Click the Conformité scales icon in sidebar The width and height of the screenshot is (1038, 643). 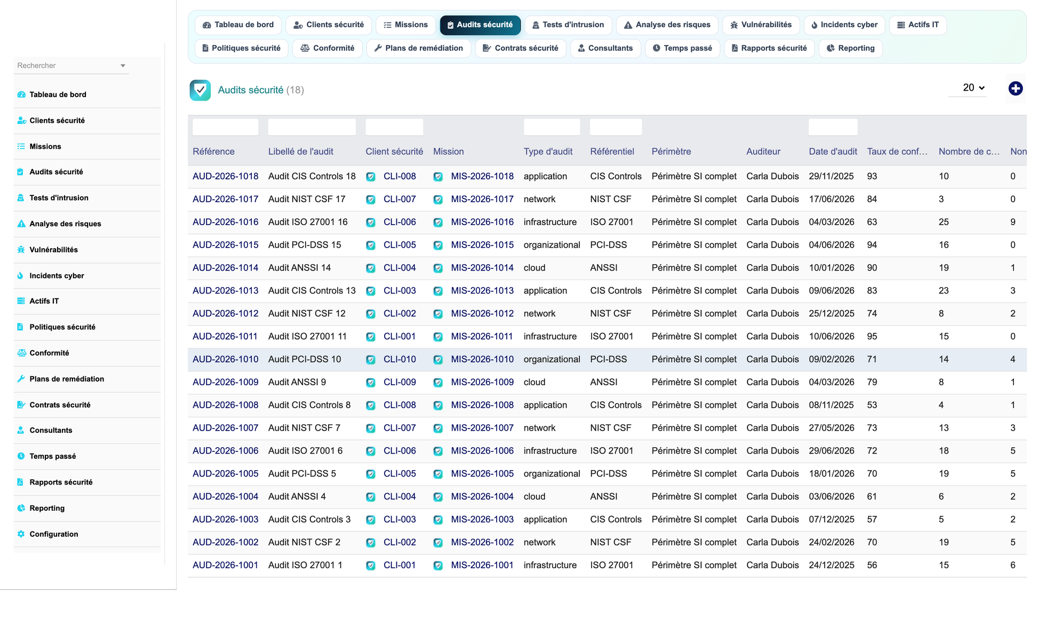(21, 353)
